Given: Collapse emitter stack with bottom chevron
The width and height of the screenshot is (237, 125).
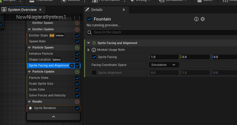Looking at the screenshot, I should (54, 117).
